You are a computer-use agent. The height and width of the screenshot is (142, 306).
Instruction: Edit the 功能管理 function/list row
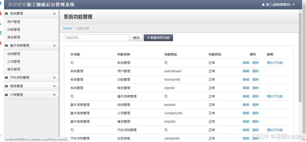tap(246, 79)
